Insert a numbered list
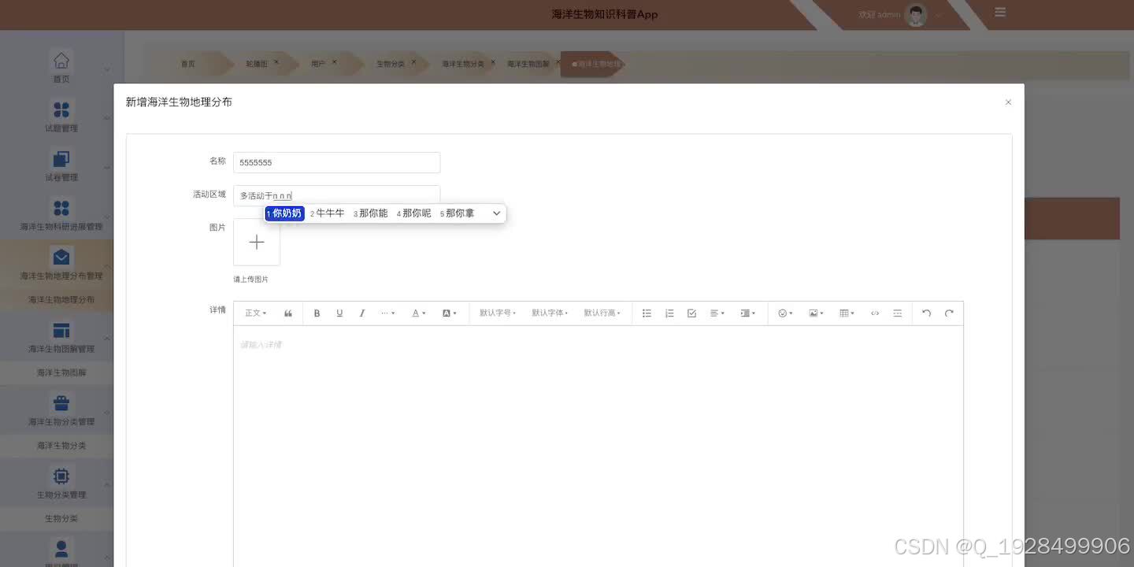1134x567 pixels. pyautogui.click(x=669, y=313)
